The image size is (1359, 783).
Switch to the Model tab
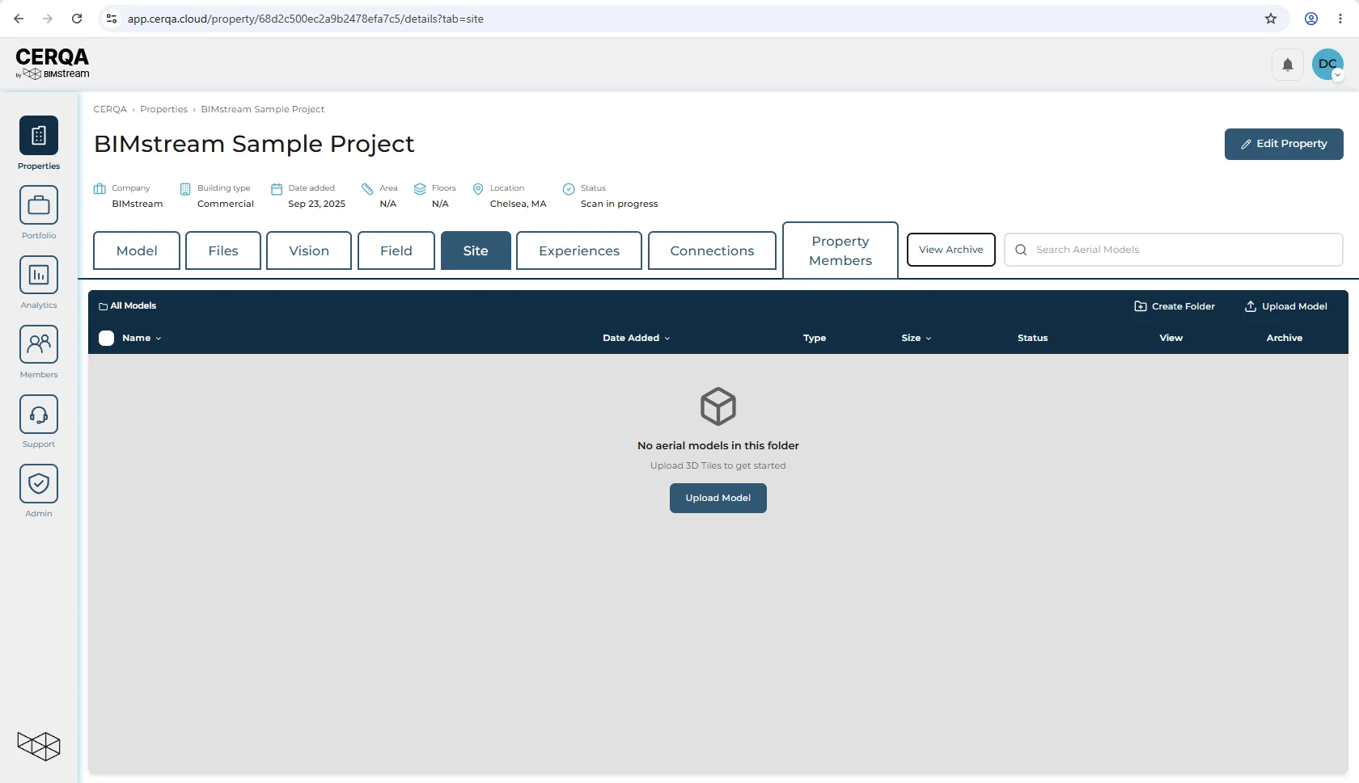pos(137,250)
